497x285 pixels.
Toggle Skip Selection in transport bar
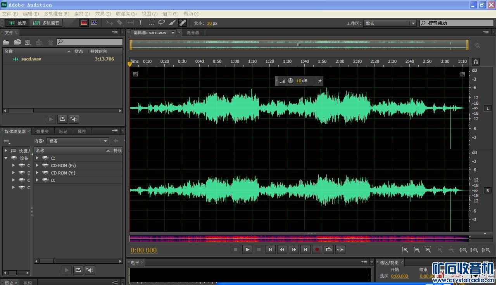coord(340,250)
